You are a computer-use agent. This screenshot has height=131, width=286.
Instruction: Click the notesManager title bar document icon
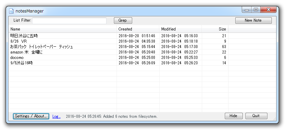[11, 11]
